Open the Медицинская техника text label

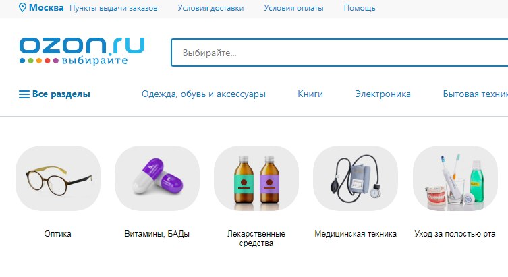pyautogui.click(x=356, y=234)
